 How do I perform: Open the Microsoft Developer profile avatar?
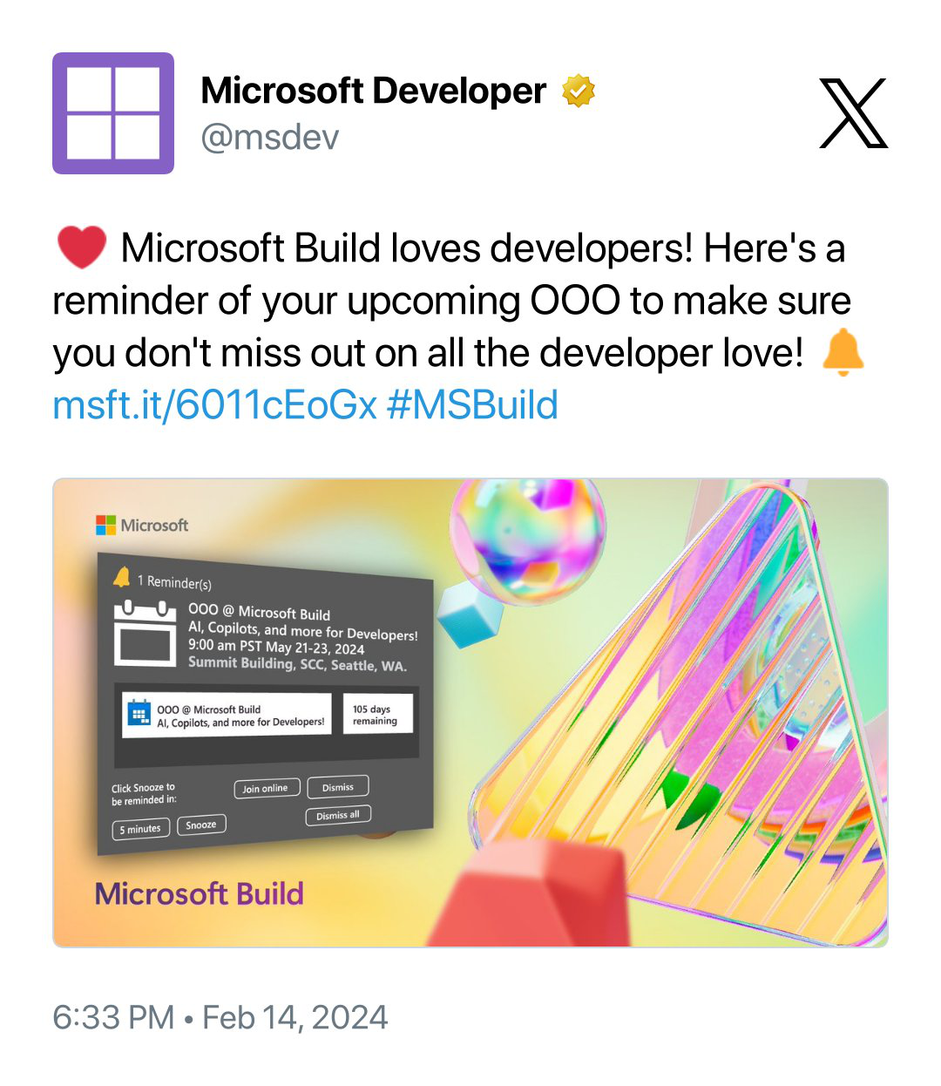113,113
